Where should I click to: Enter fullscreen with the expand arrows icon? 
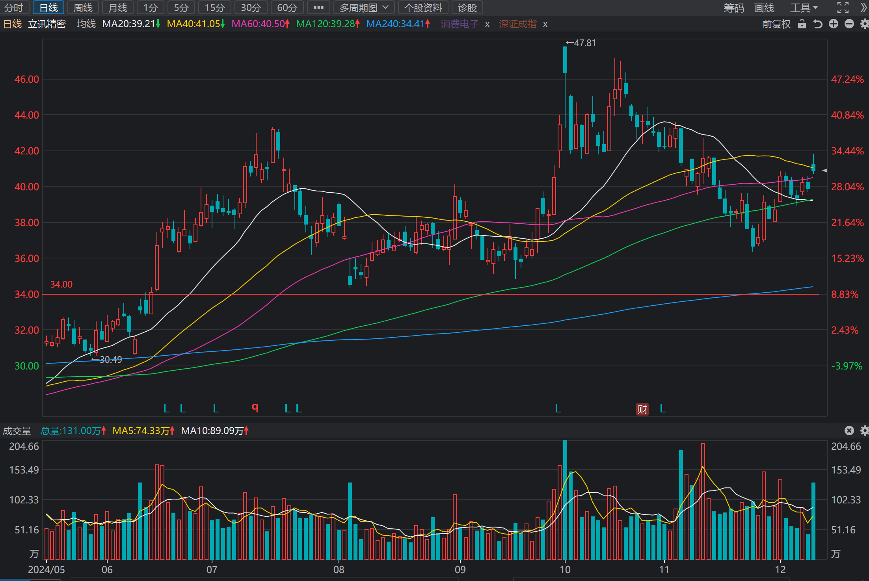coord(843,7)
